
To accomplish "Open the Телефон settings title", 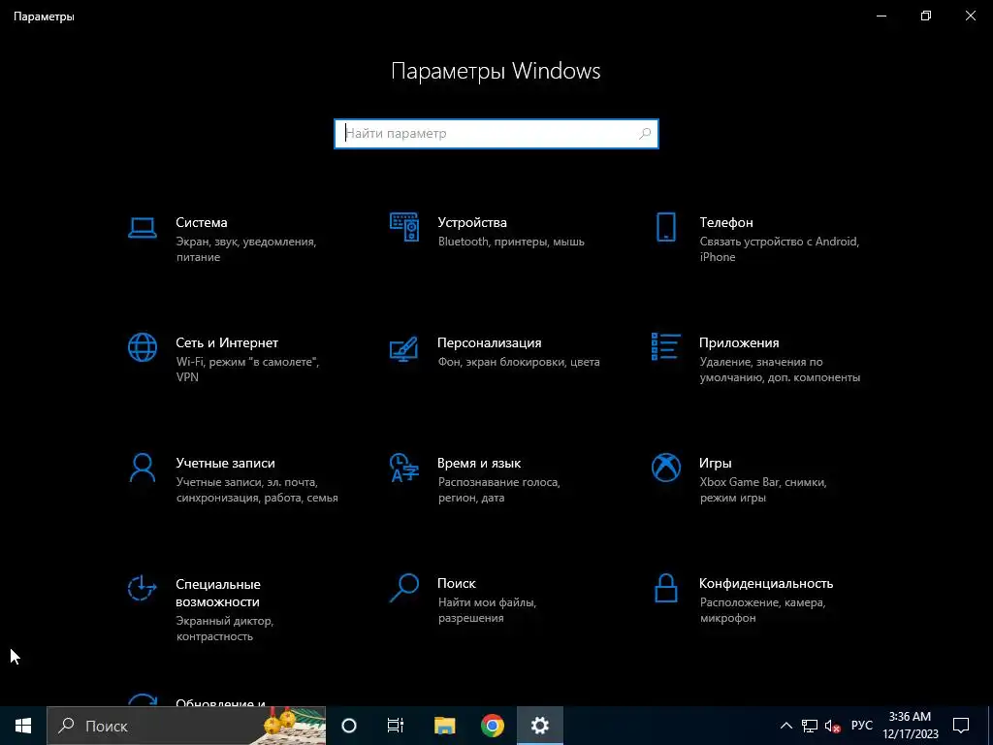I will (725, 222).
